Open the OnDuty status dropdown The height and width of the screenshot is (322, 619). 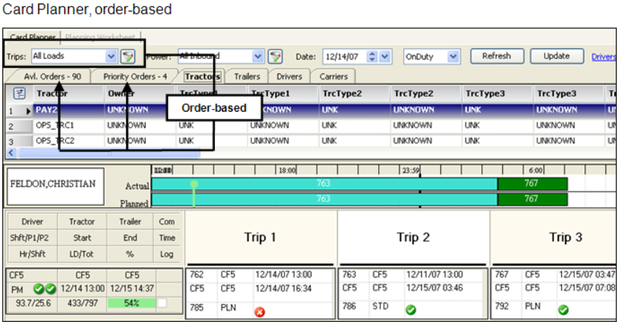[453, 56]
